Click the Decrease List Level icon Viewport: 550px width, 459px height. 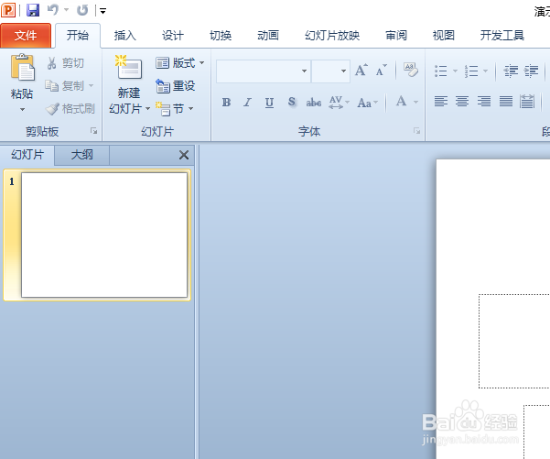(x=511, y=71)
